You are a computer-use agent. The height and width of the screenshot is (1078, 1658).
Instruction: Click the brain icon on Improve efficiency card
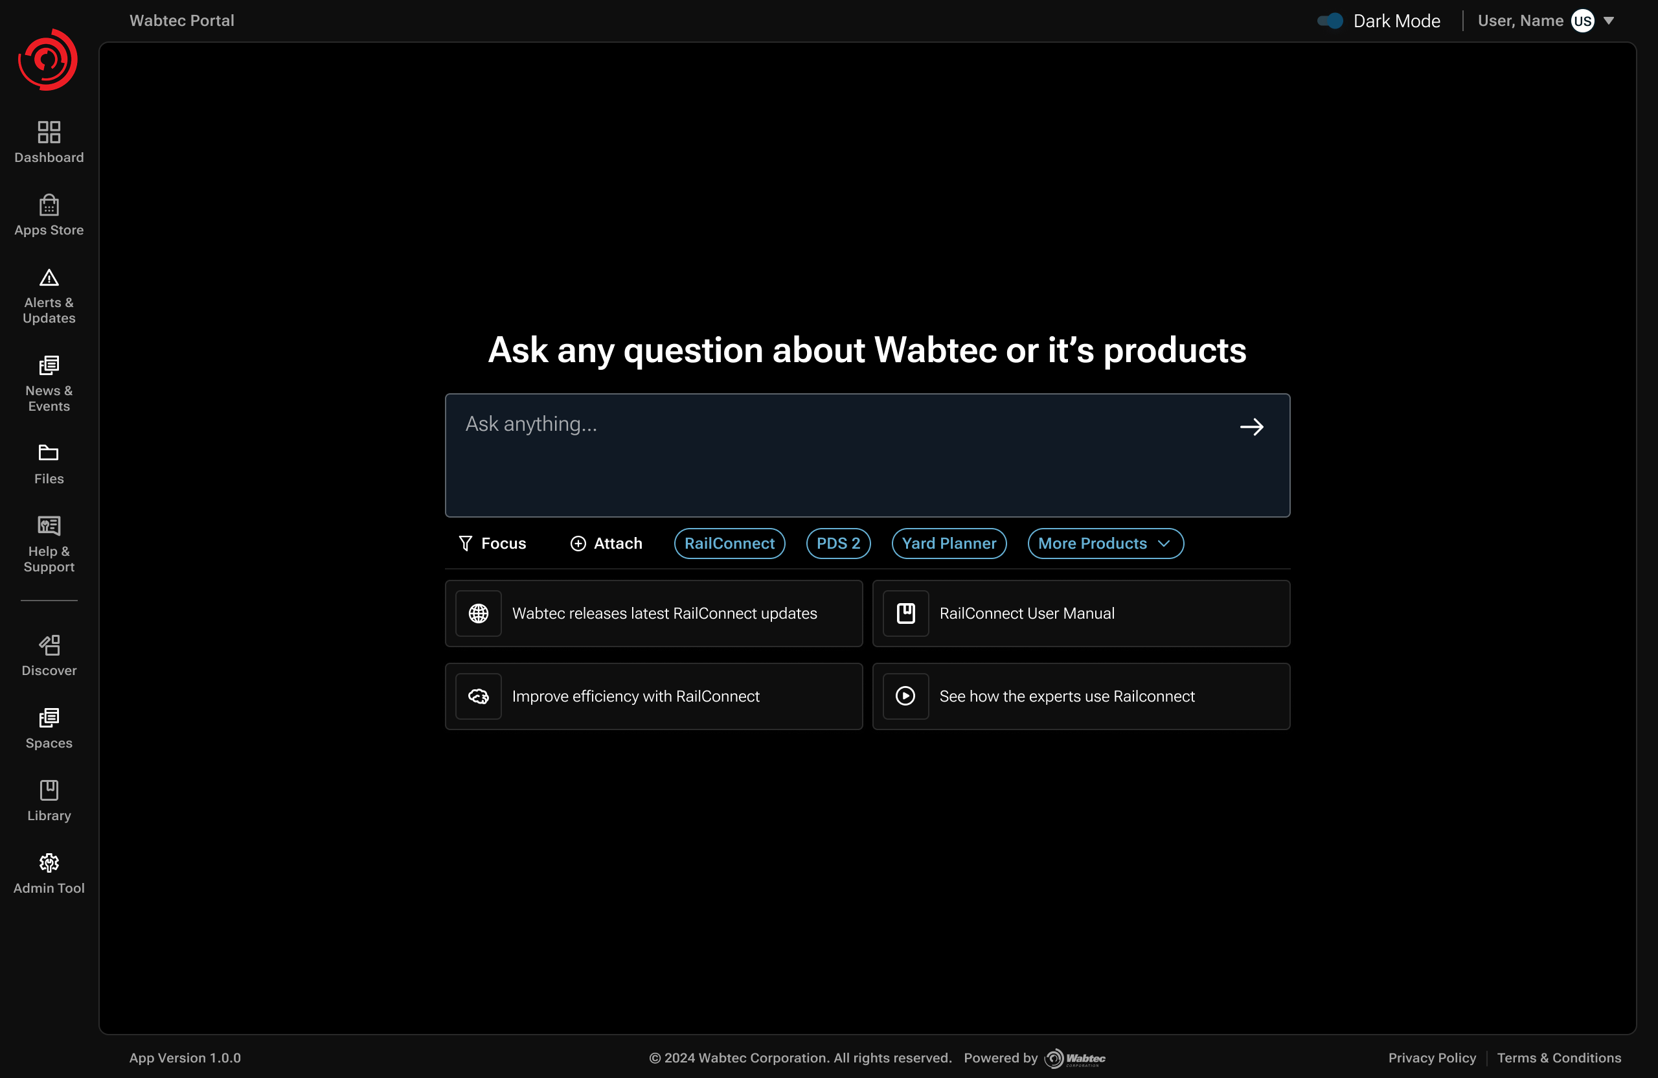click(478, 696)
